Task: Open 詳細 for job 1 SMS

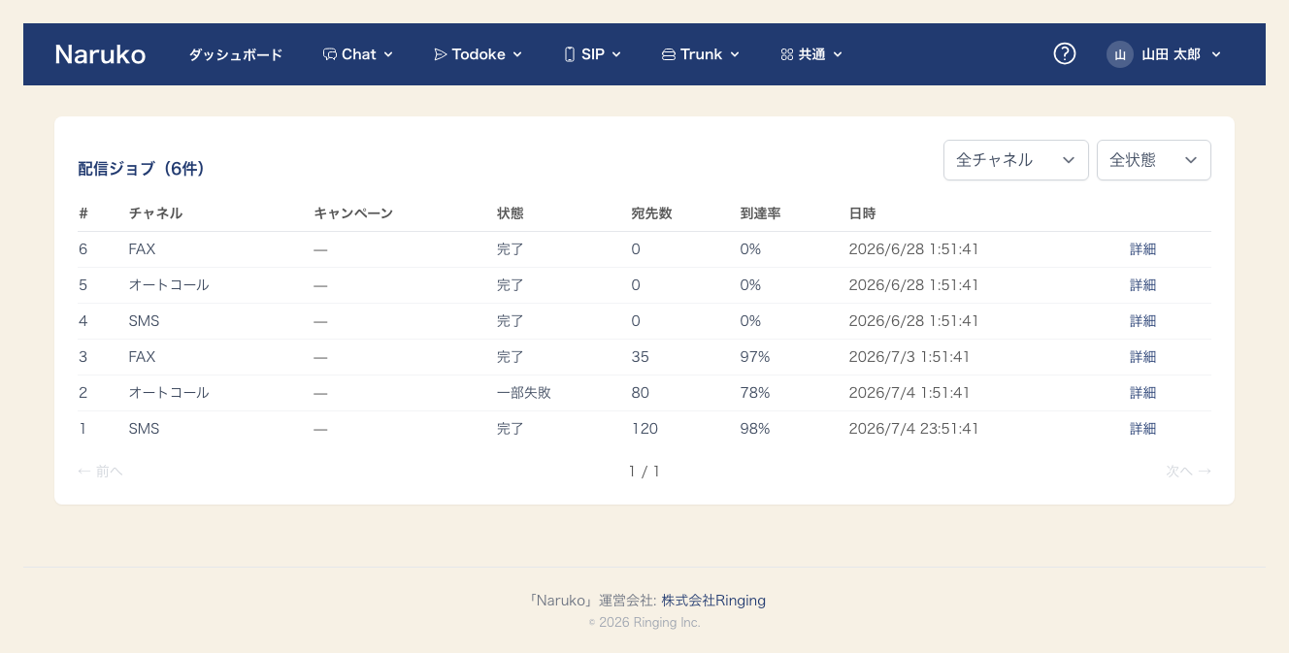Action: [1143, 429]
